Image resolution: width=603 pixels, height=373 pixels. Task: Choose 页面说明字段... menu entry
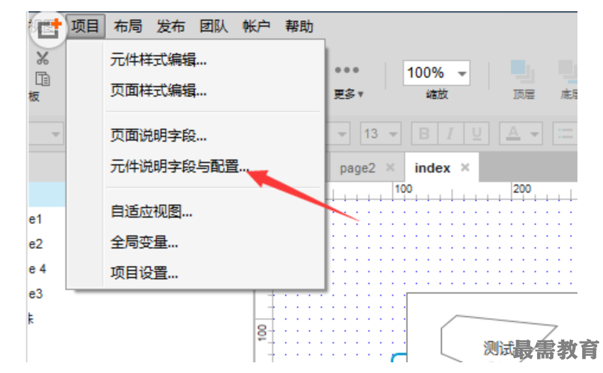click(x=196, y=135)
